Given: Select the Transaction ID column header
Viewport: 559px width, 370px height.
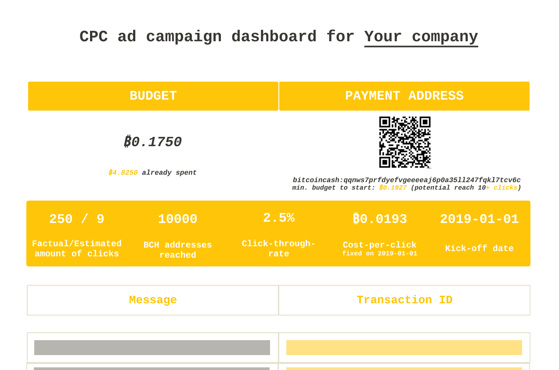Looking at the screenshot, I should [x=404, y=300].
